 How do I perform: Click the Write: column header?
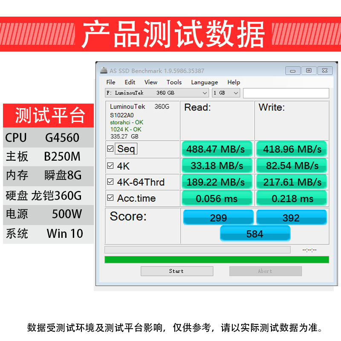tap(272, 107)
